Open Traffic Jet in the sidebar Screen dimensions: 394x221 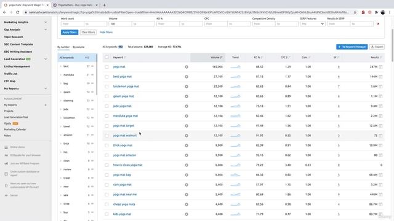pos(10,74)
